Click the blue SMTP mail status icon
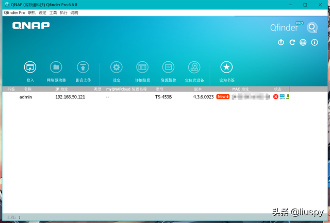 click(282, 97)
